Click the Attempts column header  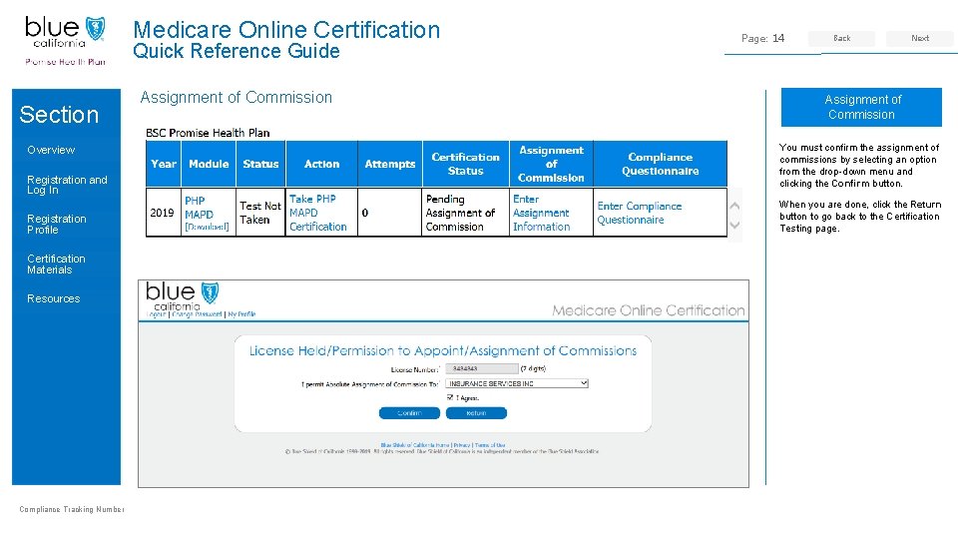[x=390, y=164]
